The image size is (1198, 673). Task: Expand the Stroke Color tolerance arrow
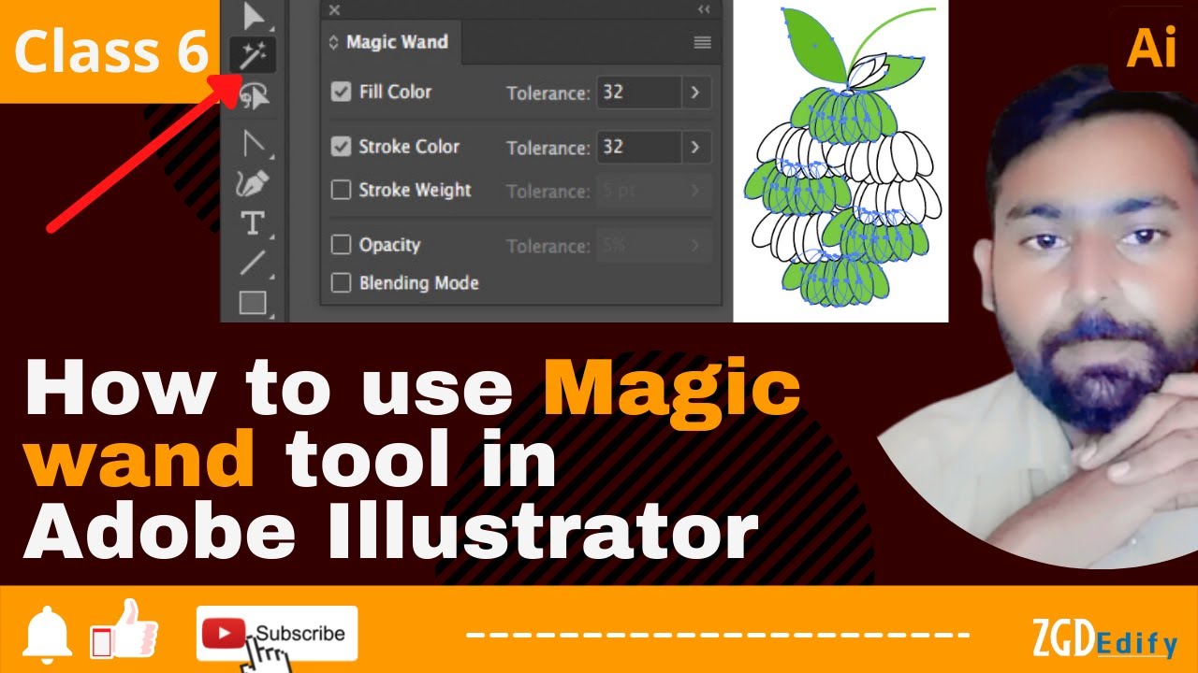[695, 148]
